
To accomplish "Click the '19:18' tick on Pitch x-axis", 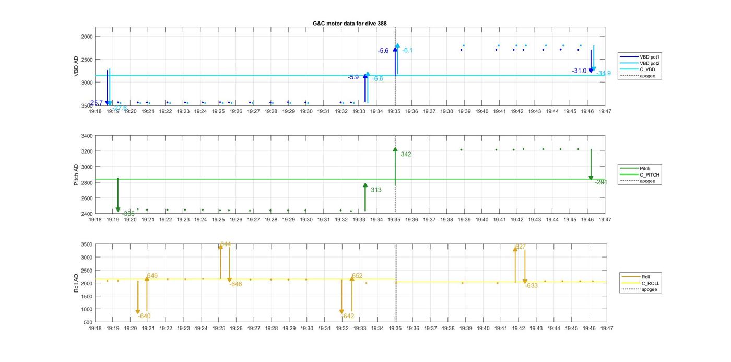I will tap(95, 220).
